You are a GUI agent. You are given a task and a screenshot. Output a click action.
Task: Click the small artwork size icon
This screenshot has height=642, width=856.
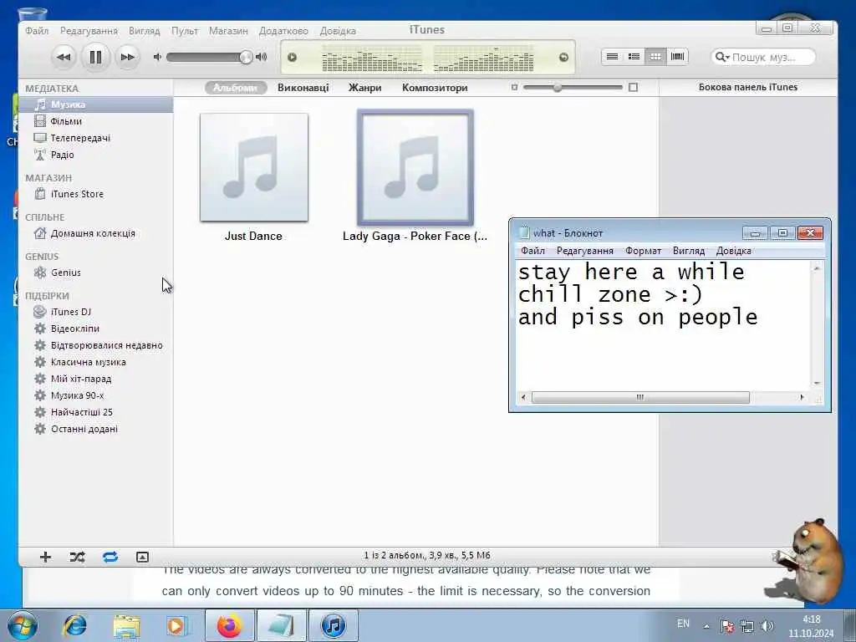click(514, 87)
